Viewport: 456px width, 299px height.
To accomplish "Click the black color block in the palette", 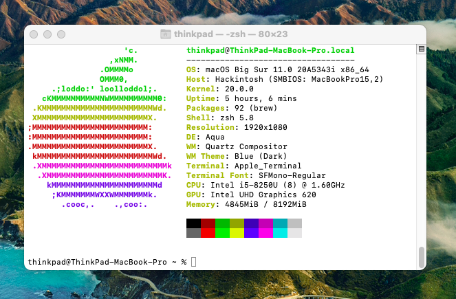I will click(193, 223).
